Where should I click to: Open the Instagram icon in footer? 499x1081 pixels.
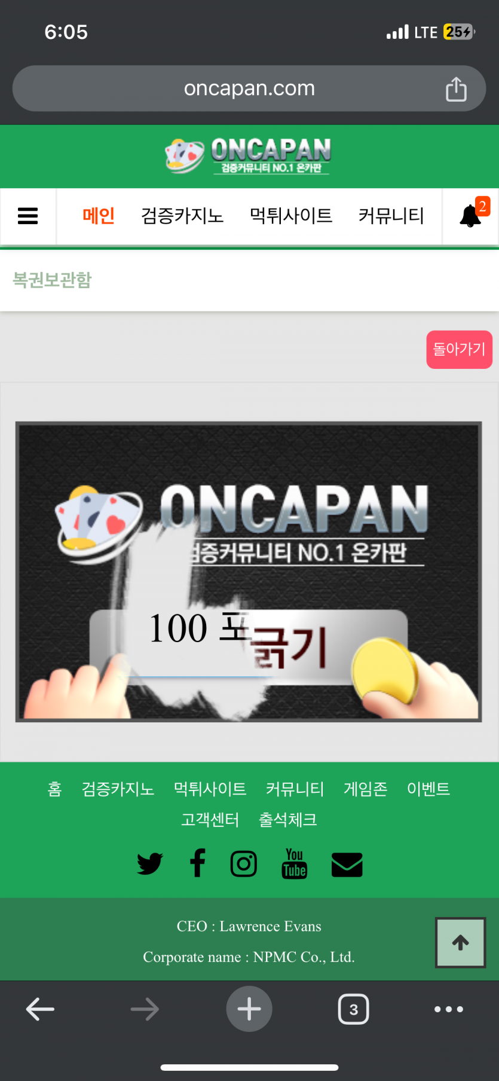coord(244,864)
